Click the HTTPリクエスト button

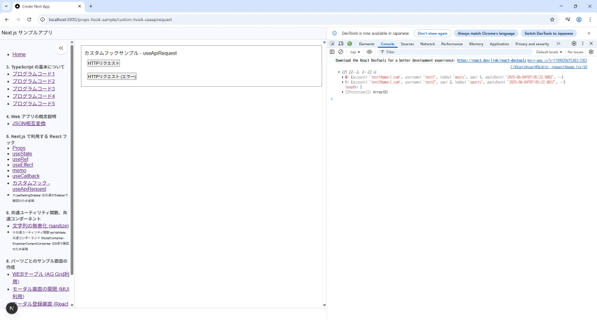click(x=104, y=63)
